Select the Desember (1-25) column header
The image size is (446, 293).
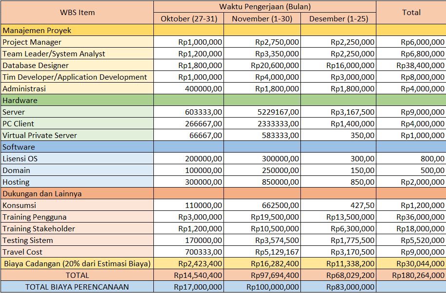338,18
